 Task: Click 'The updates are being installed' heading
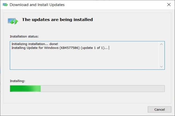57,20
